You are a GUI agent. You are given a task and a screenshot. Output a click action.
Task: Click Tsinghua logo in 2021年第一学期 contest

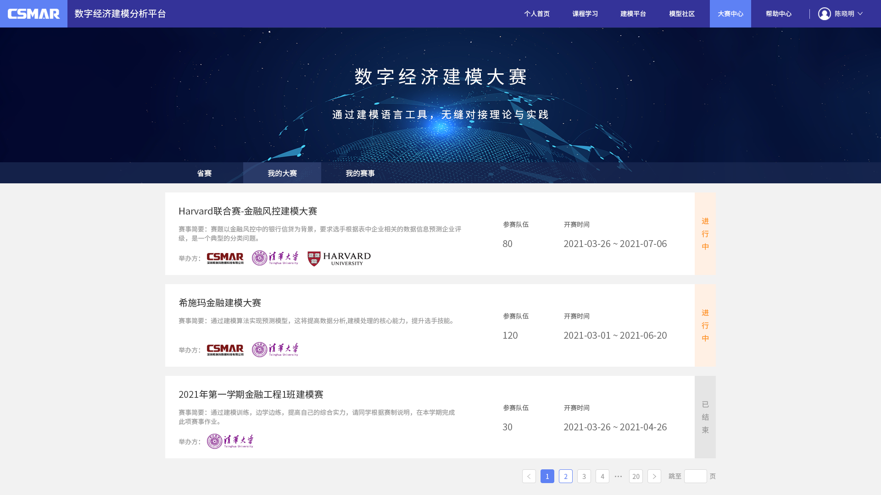[x=230, y=441]
